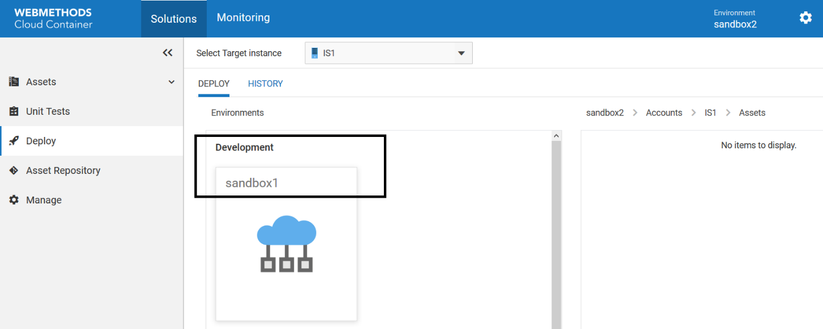Expand the Assets menu chevron
The width and height of the screenshot is (823, 329).
click(x=171, y=82)
